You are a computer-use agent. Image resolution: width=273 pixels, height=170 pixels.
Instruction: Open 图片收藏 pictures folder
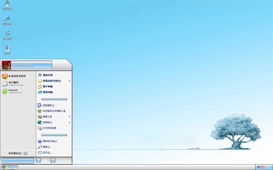pyautogui.click(x=45, y=87)
